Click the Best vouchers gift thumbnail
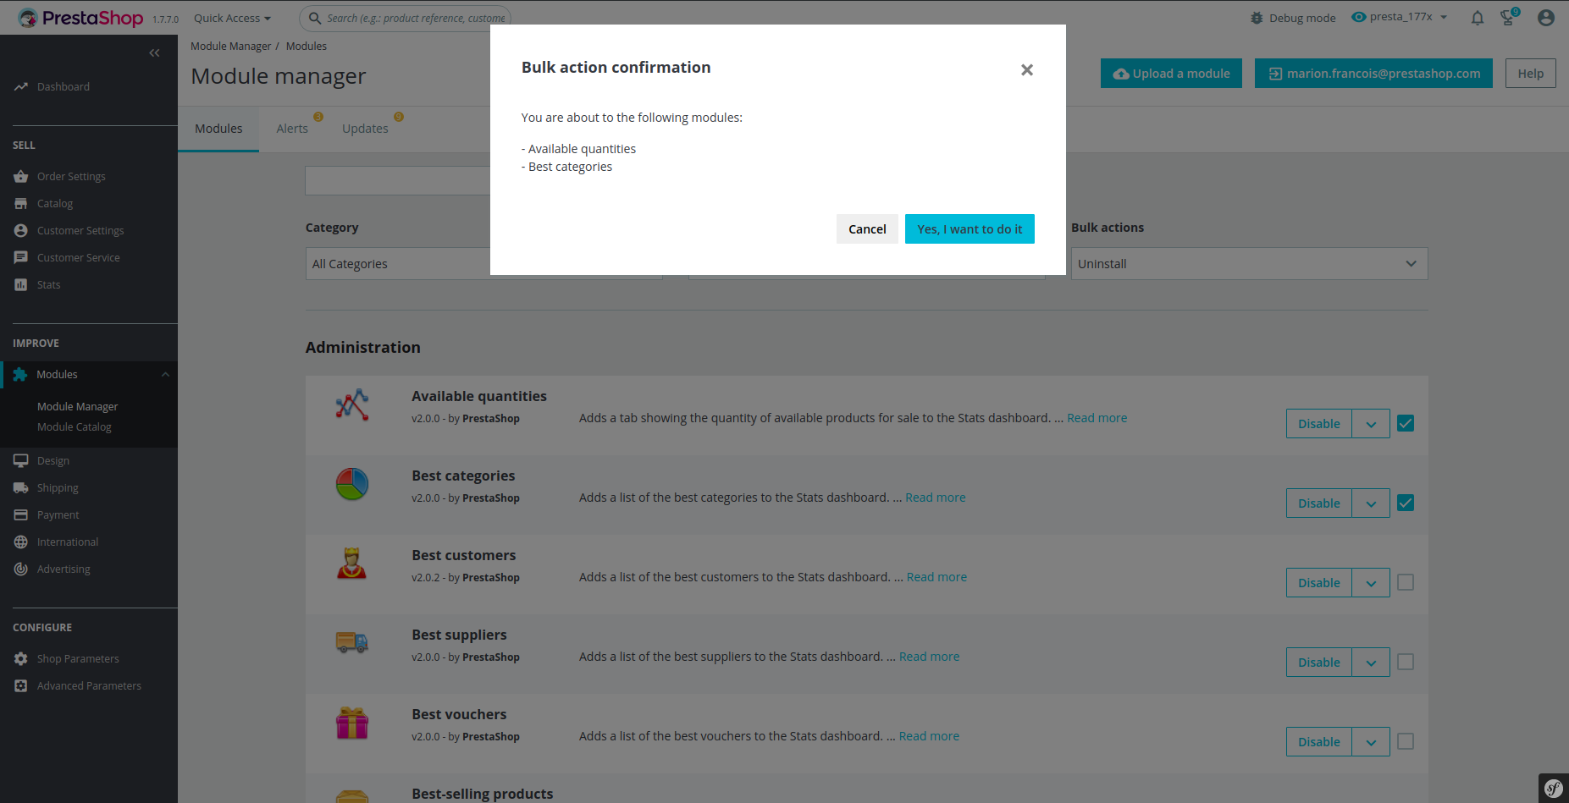 tap(352, 723)
